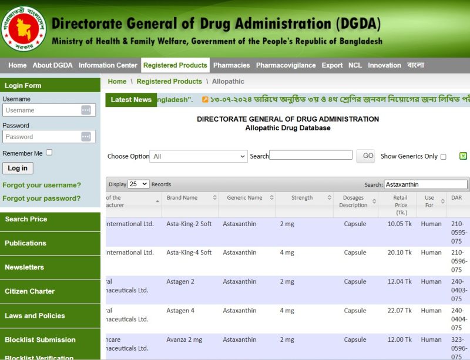Click the Log in button
The width and height of the screenshot is (470, 360).
click(18, 168)
